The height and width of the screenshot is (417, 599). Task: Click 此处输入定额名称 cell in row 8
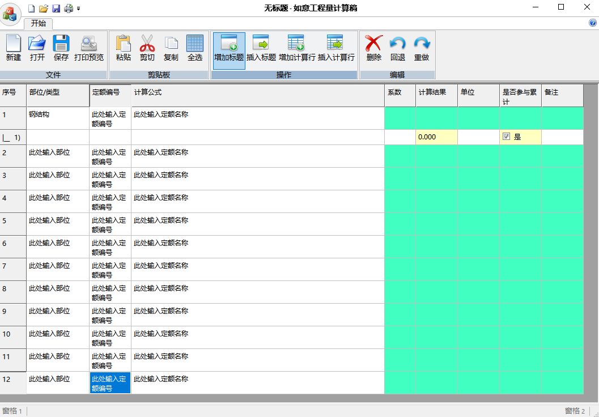point(258,292)
